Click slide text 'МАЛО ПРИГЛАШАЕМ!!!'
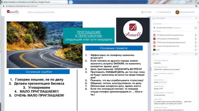This screenshot has width=199, height=111. pyautogui.click(x=39, y=91)
